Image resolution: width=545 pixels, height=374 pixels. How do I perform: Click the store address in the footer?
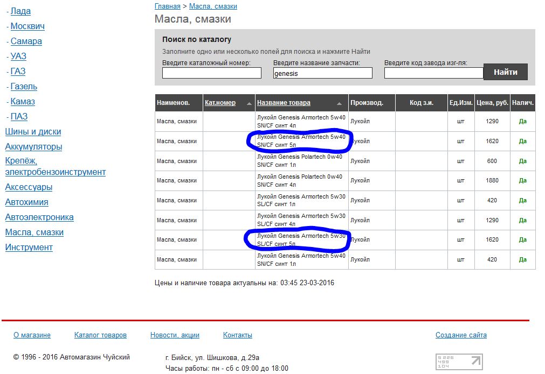click(x=212, y=358)
